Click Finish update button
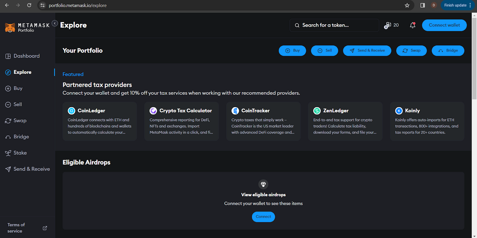Image resolution: width=477 pixels, height=238 pixels. 458,5
